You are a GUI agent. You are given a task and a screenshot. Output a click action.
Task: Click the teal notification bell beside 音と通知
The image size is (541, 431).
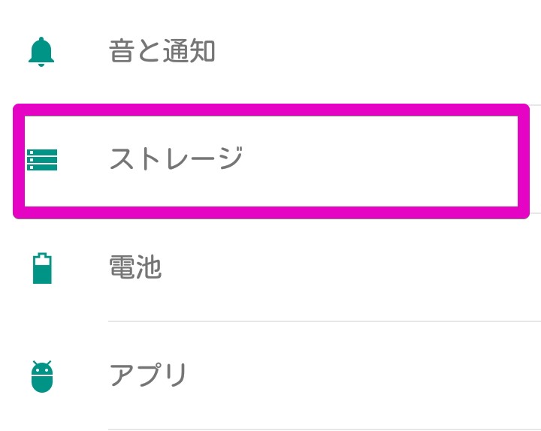[42, 51]
